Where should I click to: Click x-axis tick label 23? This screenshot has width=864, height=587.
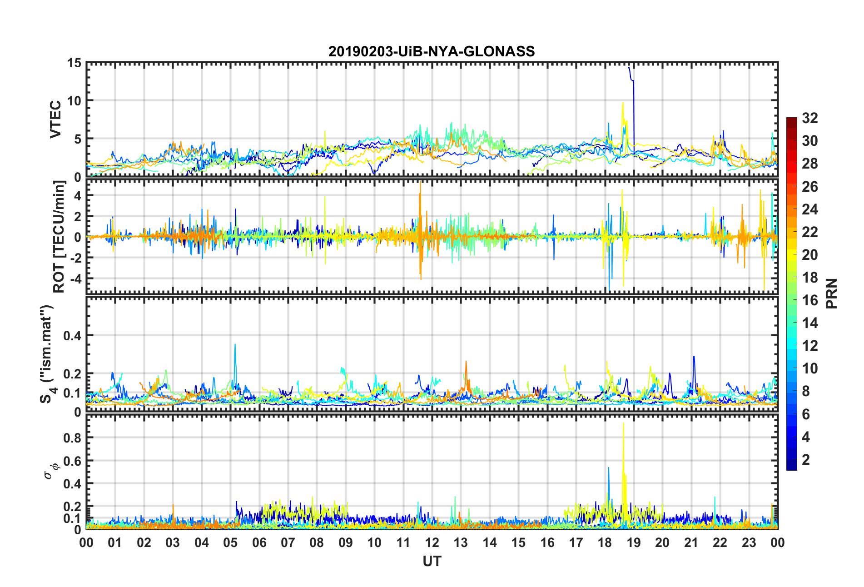[749, 542]
